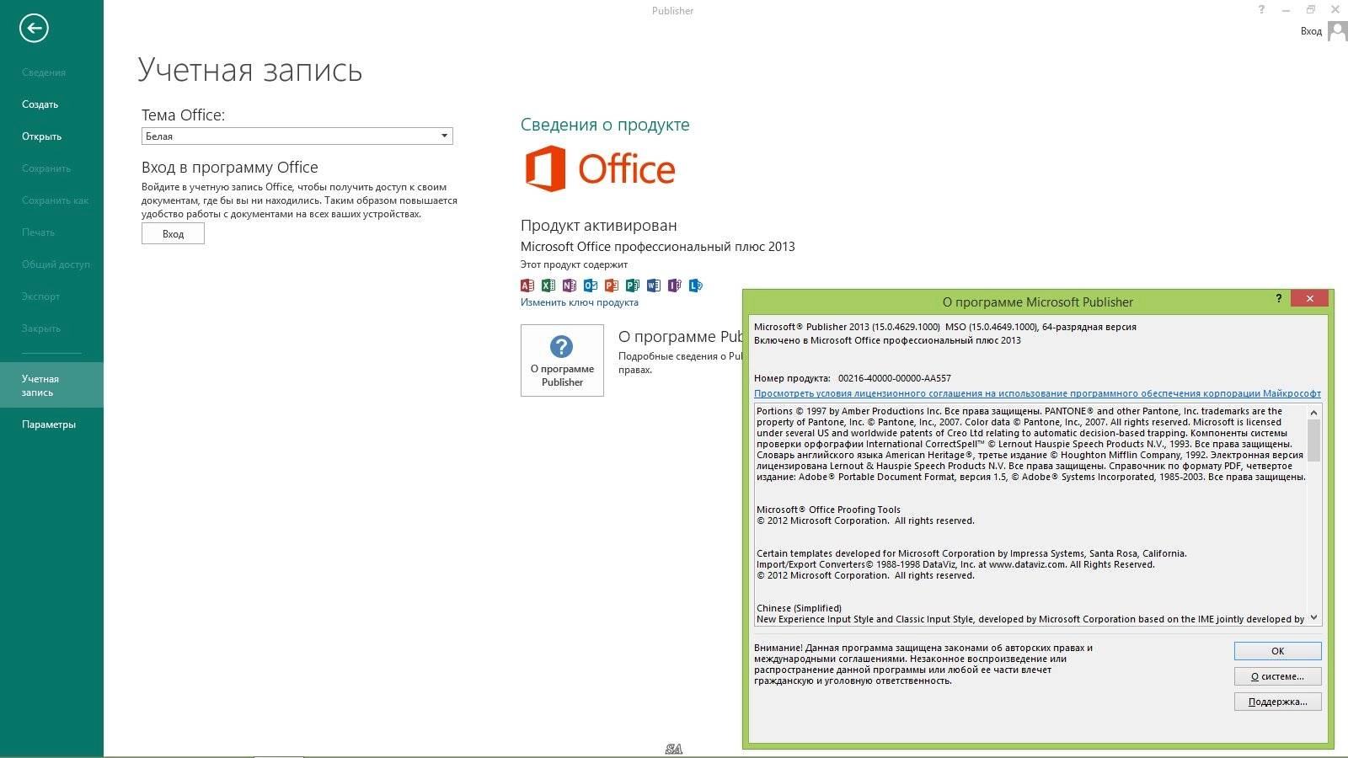Image resolution: width=1348 pixels, height=758 pixels.
Task: Select Учетная запись in the sidebar
Action: (51, 385)
